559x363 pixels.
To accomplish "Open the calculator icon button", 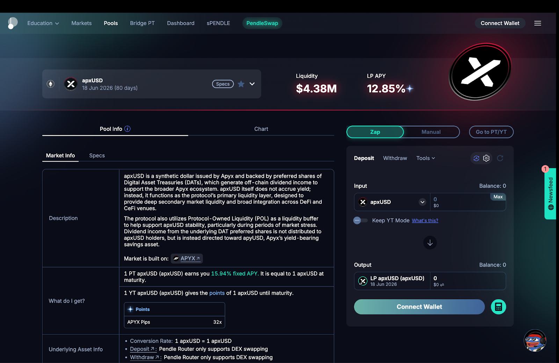I will tap(499, 307).
